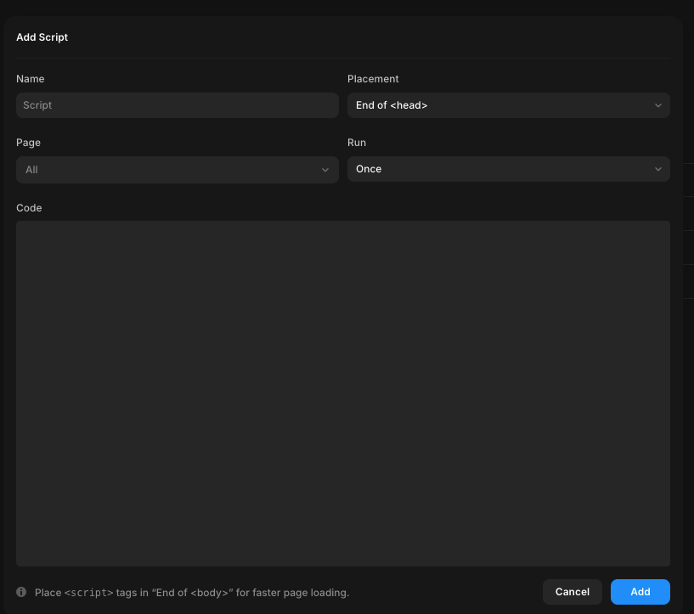694x614 pixels.
Task: Click the Code section label
Action: click(x=29, y=208)
